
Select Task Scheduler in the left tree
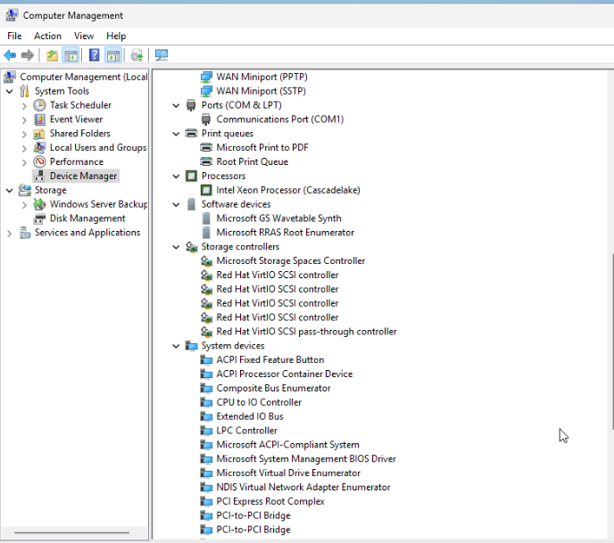pos(80,105)
